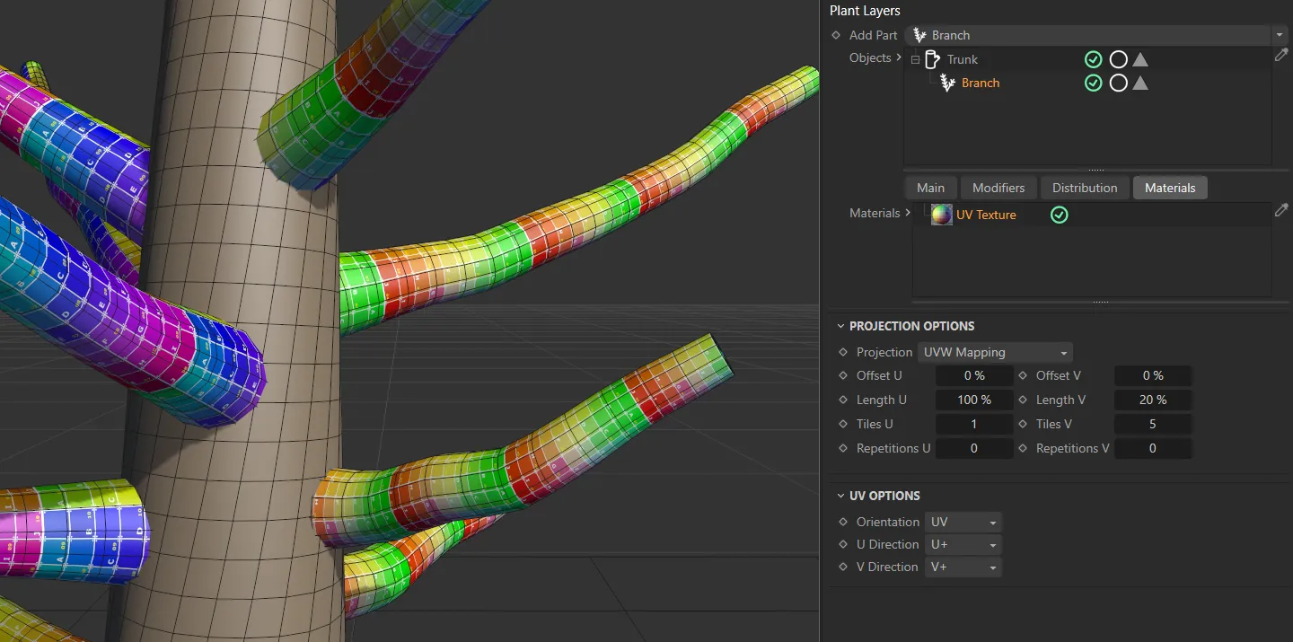The image size is (1293, 642).
Task: Open the Projection UVW Mapping dropdown
Action: (x=995, y=352)
